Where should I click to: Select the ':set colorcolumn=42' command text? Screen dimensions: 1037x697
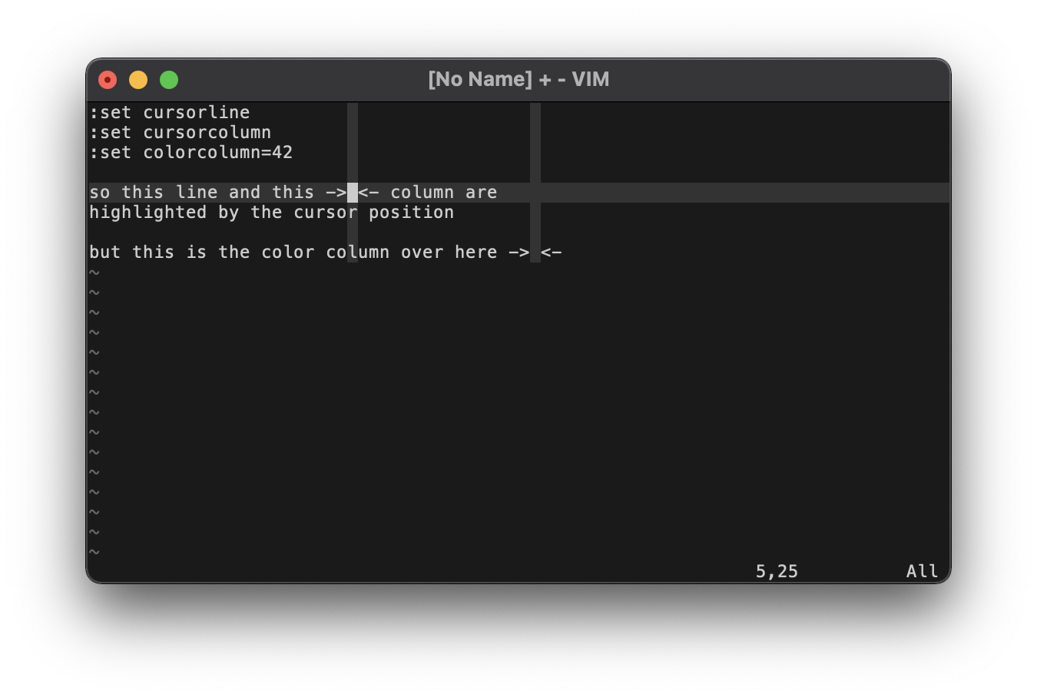point(191,152)
